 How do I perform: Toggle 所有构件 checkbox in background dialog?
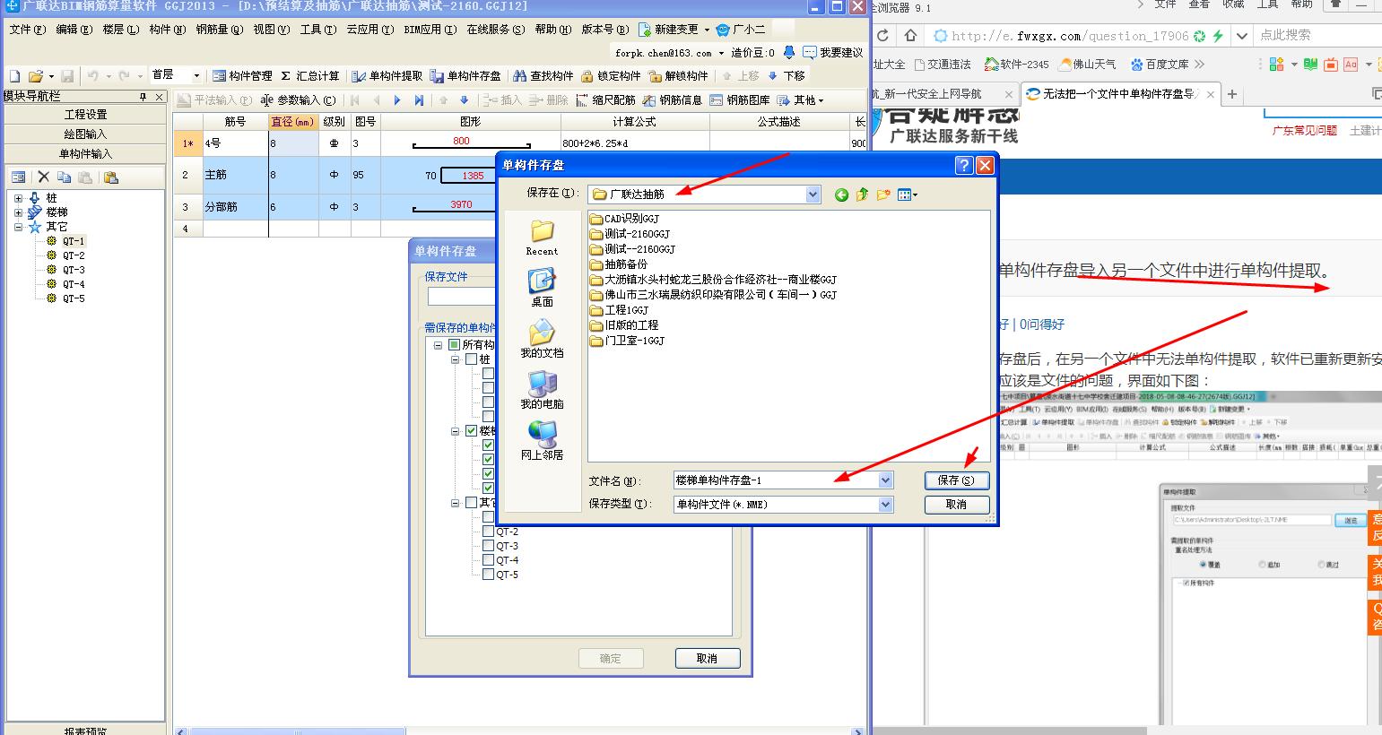pyautogui.click(x=455, y=344)
